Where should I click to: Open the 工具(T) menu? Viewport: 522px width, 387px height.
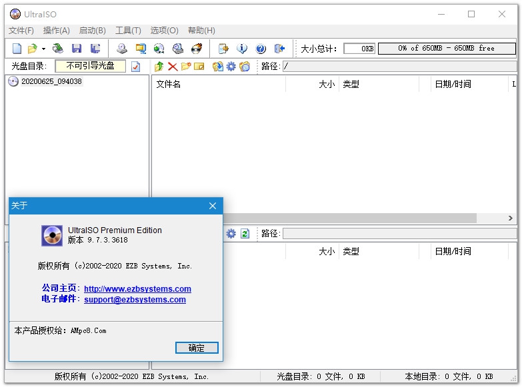pos(128,31)
